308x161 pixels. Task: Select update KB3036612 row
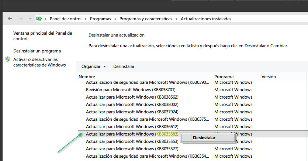[x=132, y=127]
